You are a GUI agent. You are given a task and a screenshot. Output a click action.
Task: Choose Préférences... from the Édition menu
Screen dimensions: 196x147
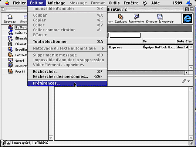click(68, 83)
